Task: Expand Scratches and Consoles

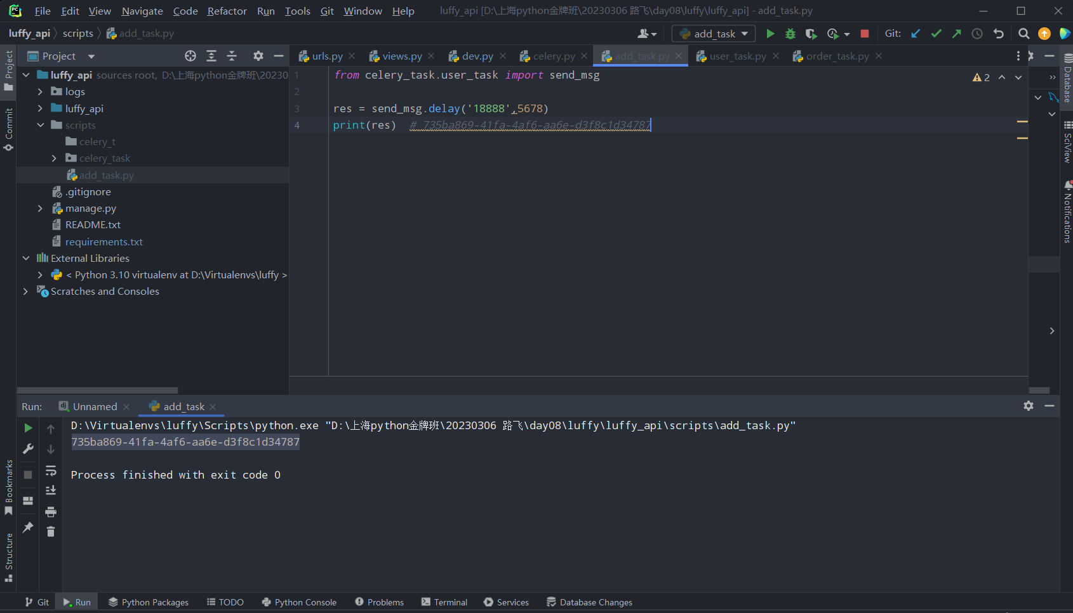Action: (26, 291)
